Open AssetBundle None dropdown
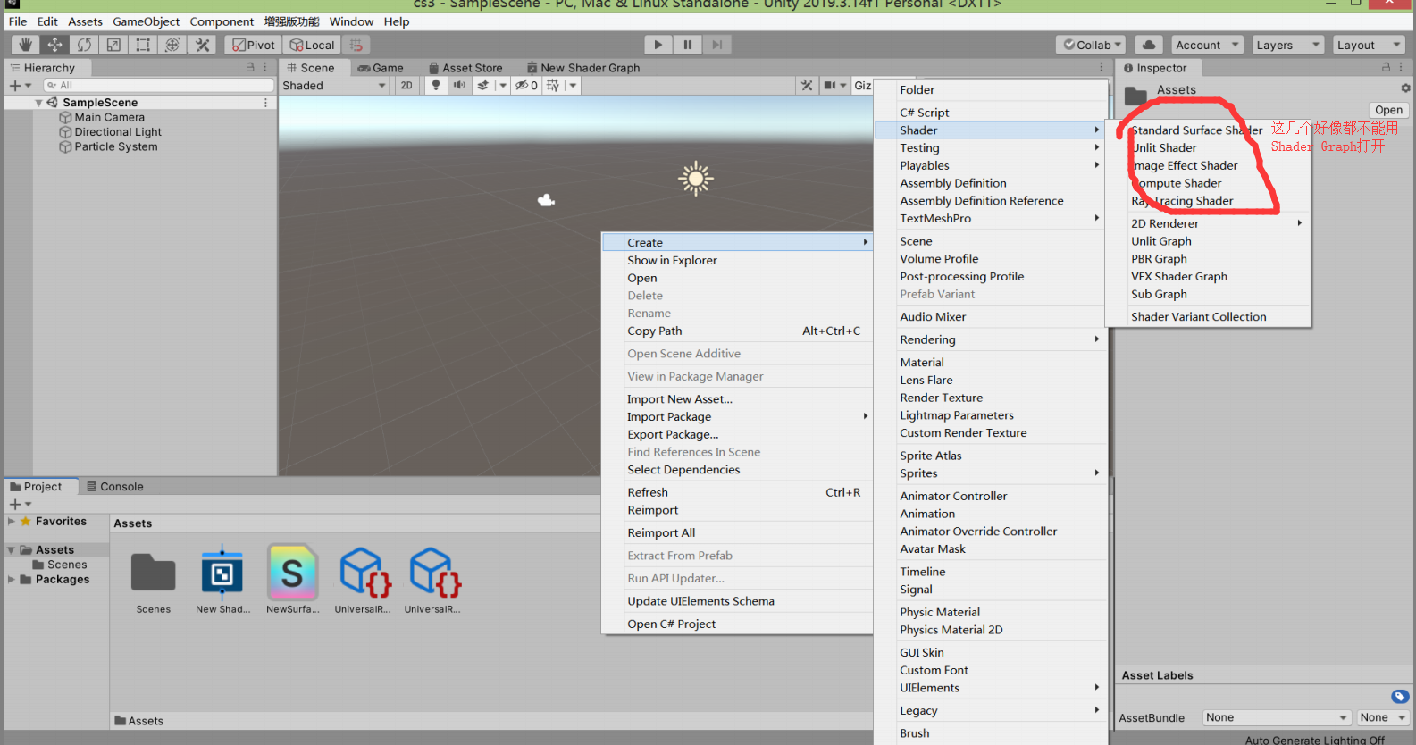 pos(1277,717)
